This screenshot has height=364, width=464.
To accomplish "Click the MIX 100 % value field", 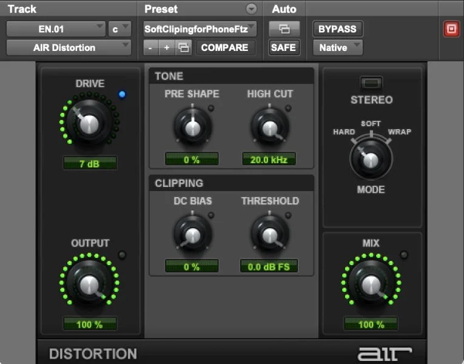I will click(371, 324).
